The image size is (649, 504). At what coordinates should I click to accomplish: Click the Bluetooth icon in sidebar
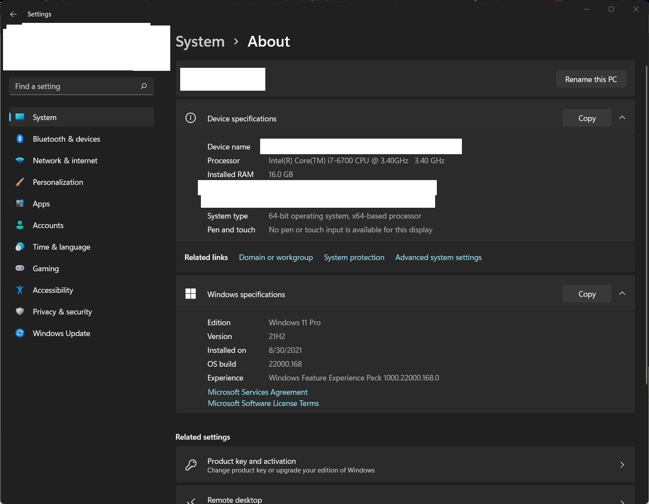click(x=20, y=139)
